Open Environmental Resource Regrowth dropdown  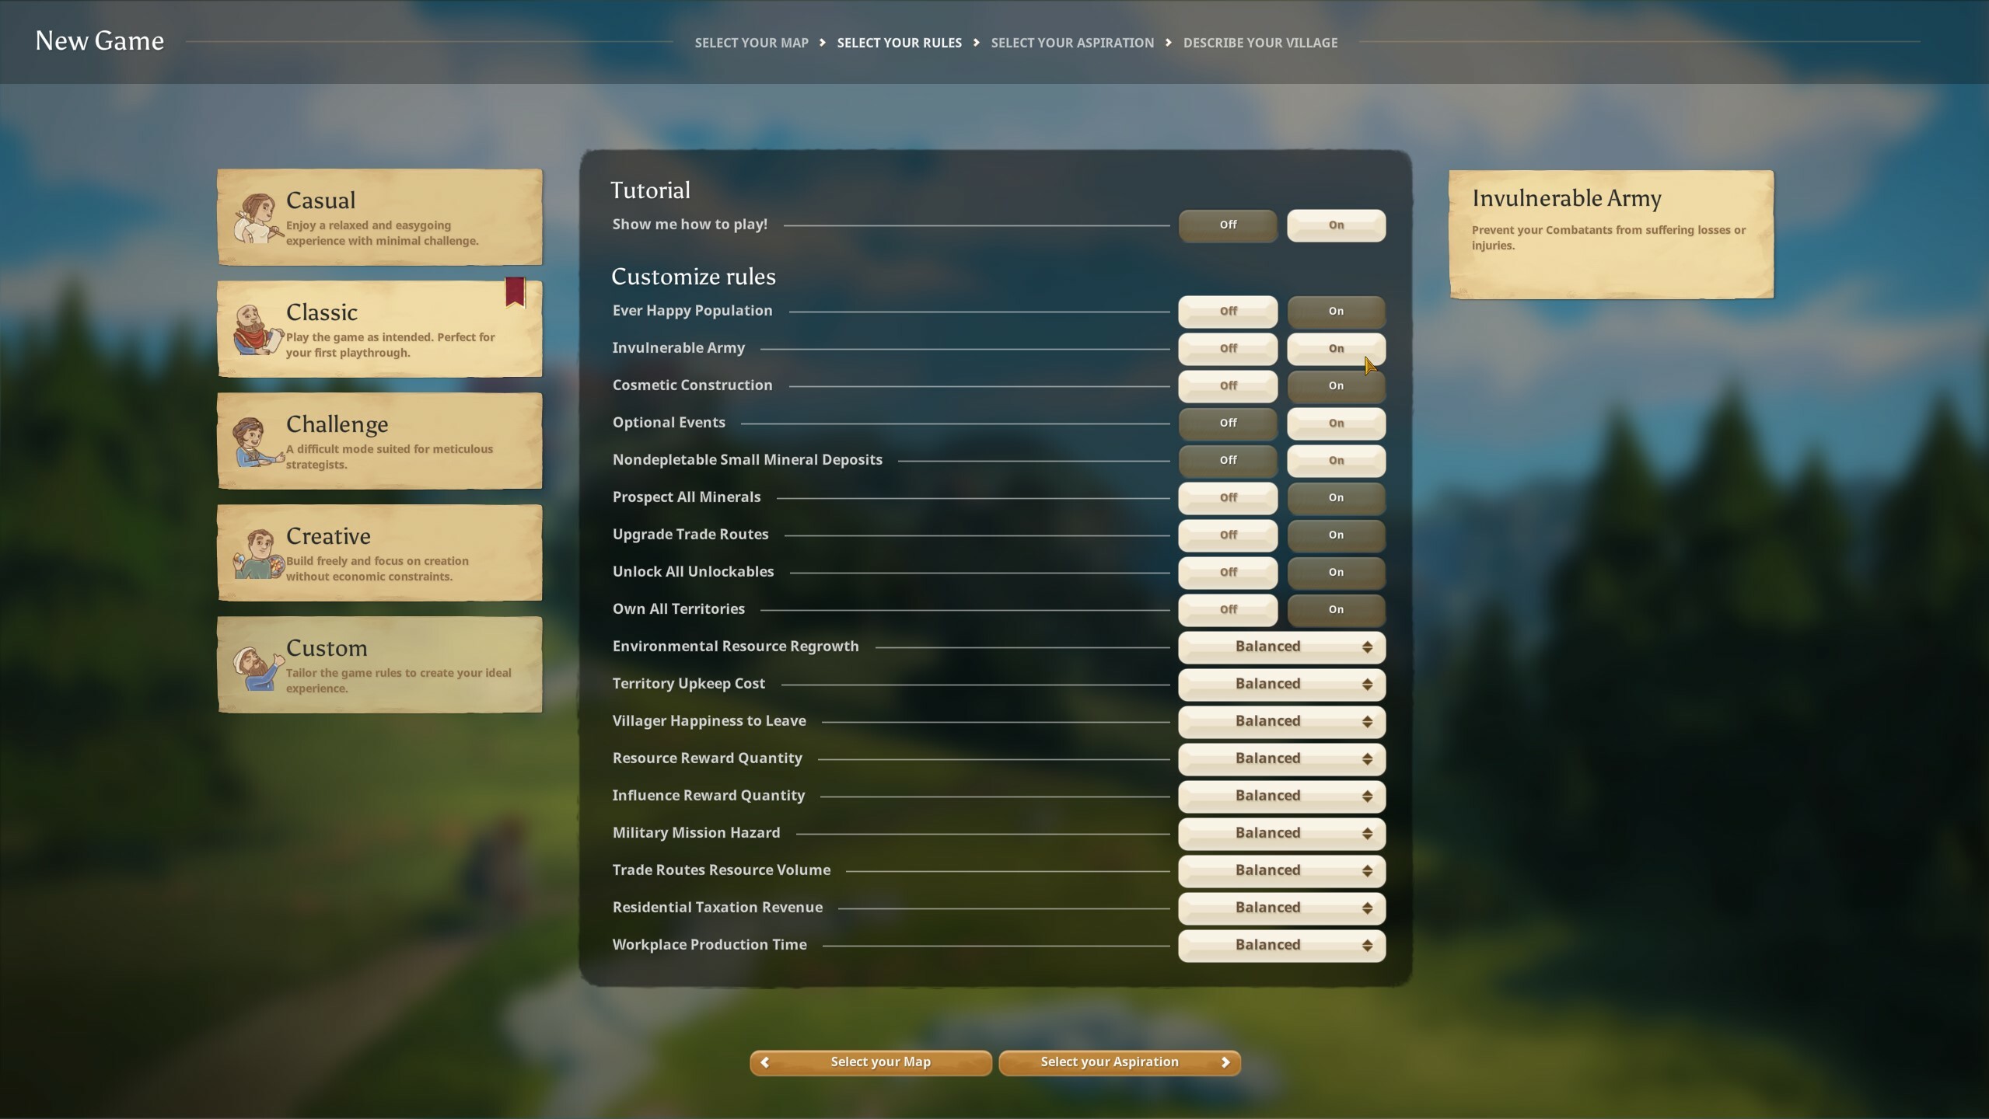tap(1281, 647)
